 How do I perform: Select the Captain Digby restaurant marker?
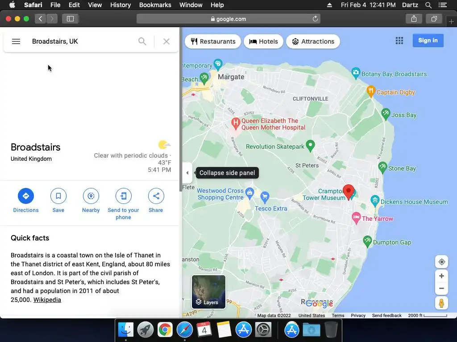[371, 92]
